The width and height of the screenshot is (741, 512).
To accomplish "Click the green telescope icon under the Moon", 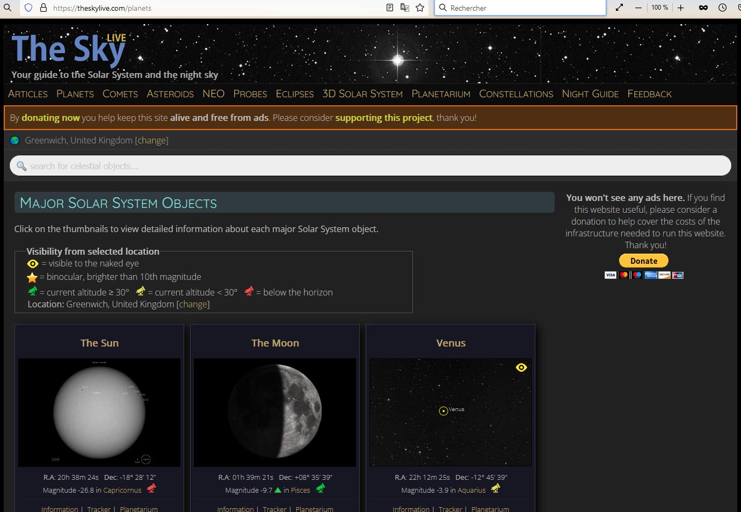I will tap(321, 488).
